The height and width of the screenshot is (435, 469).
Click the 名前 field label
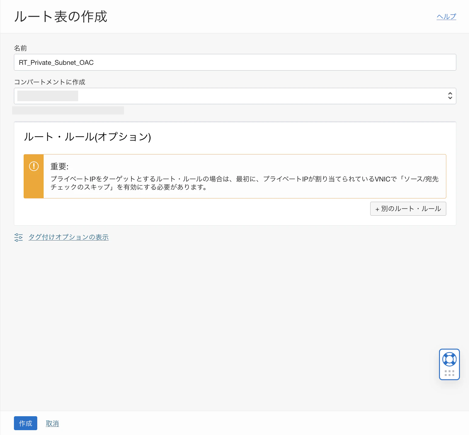(x=20, y=48)
